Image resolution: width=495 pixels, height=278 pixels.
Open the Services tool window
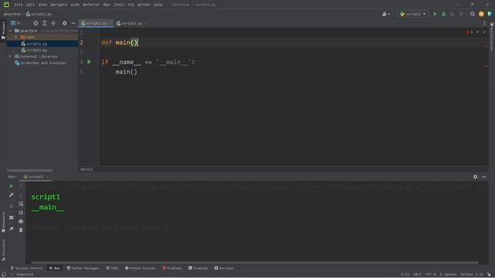(x=224, y=268)
